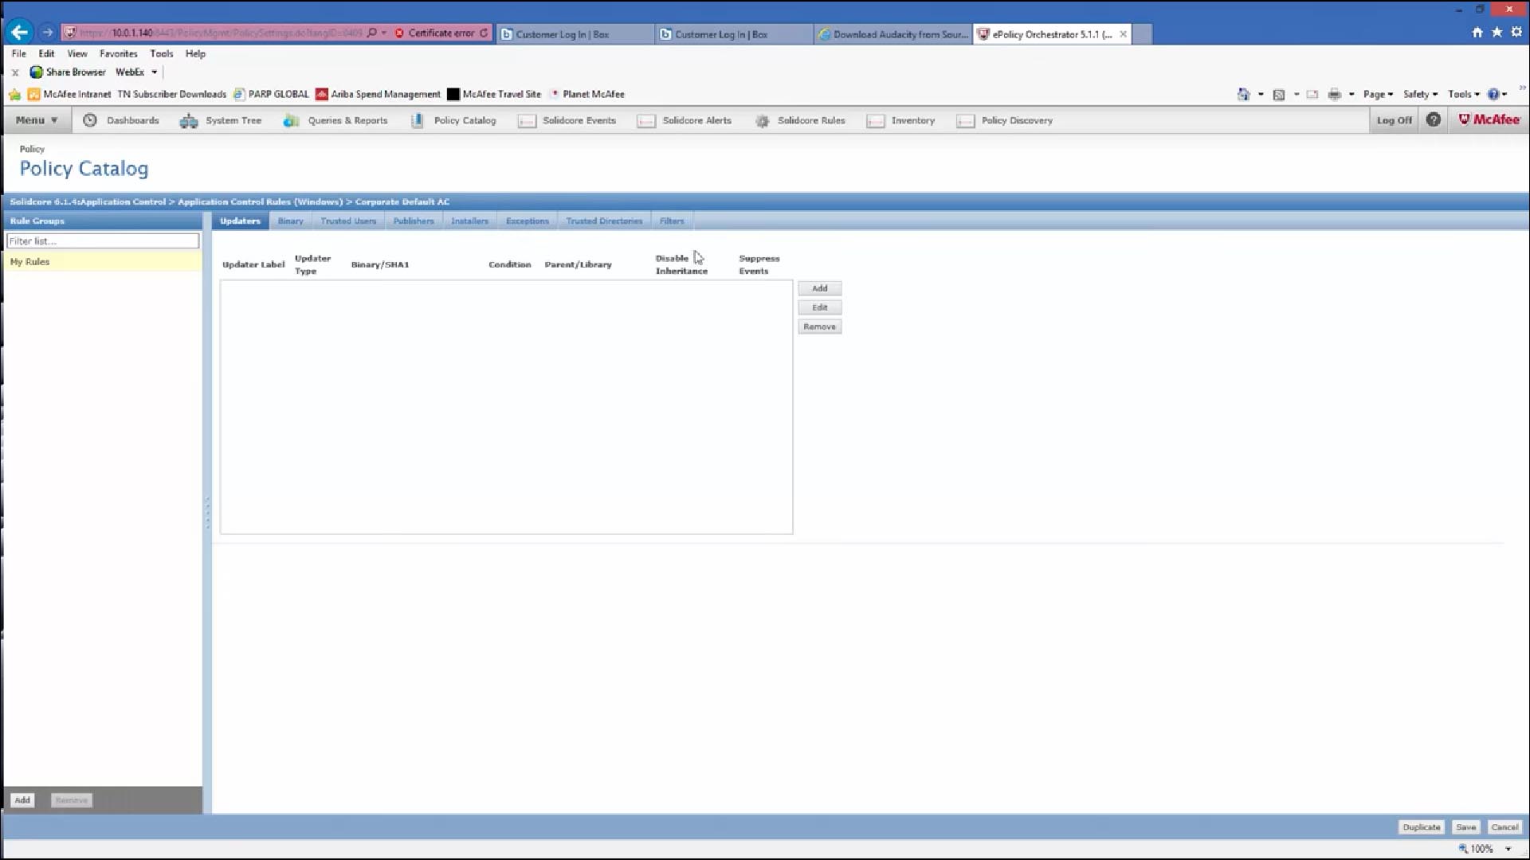The height and width of the screenshot is (860, 1530).
Task: Open Queries & Reports icon
Action: tap(291, 121)
